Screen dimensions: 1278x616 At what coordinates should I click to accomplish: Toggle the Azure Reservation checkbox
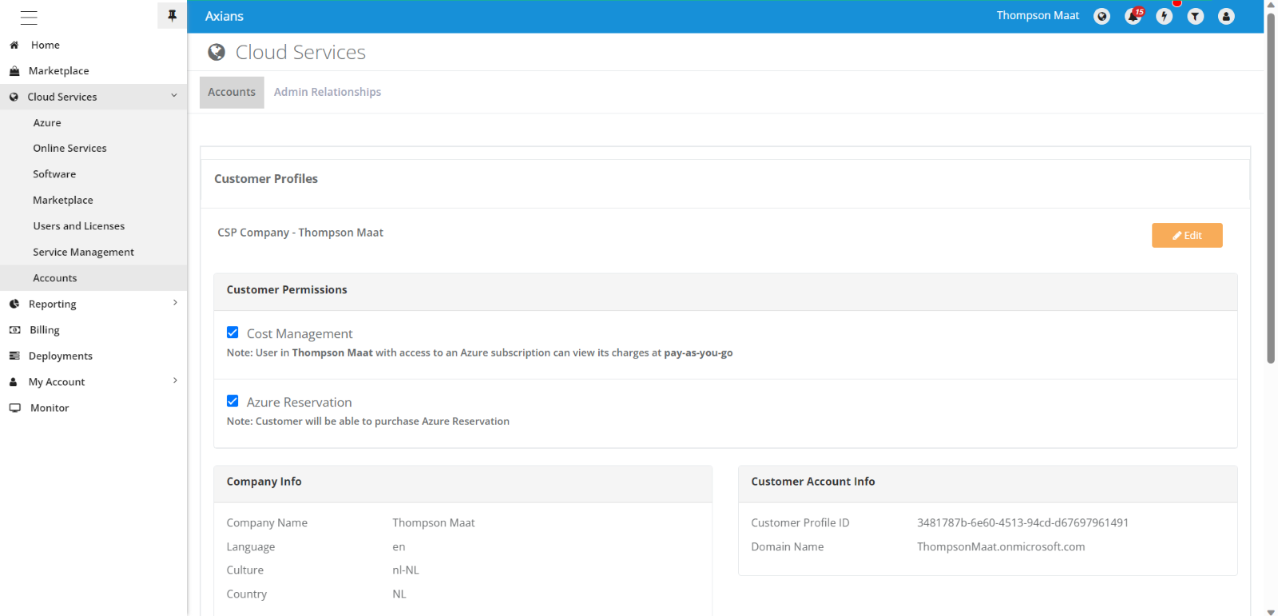click(x=232, y=401)
